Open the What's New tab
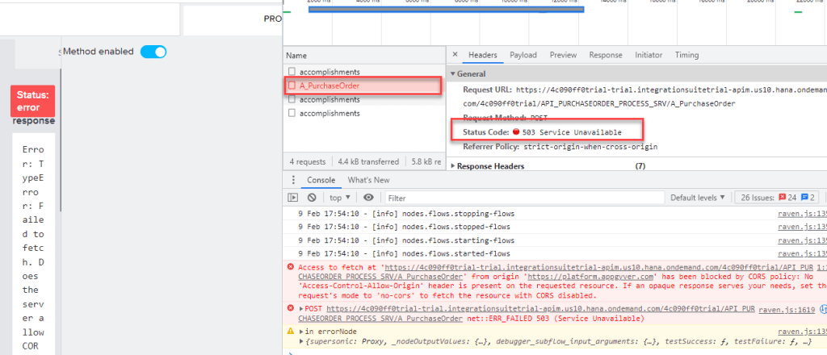The width and height of the screenshot is (827, 355). [368, 180]
